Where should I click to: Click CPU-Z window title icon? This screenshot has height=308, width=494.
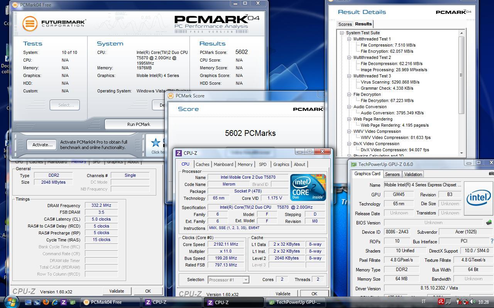pyautogui.click(x=179, y=153)
